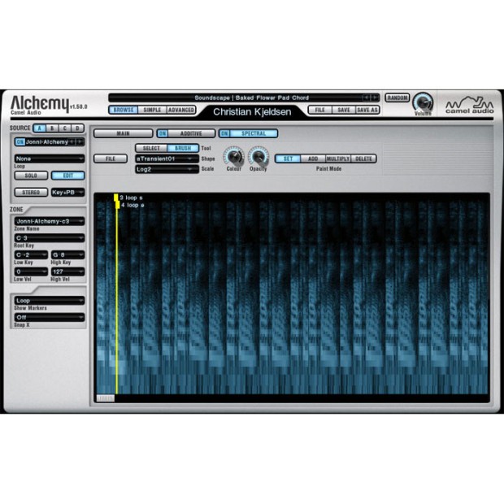Set paint mode to Set

pos(288,159)
